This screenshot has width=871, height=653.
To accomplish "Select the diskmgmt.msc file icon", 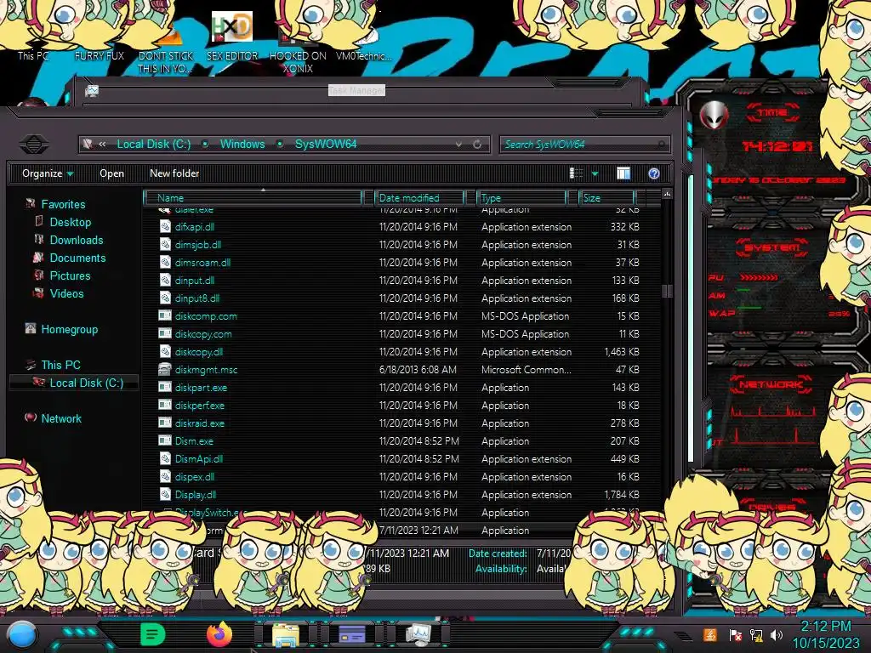I will click(165, 370).
